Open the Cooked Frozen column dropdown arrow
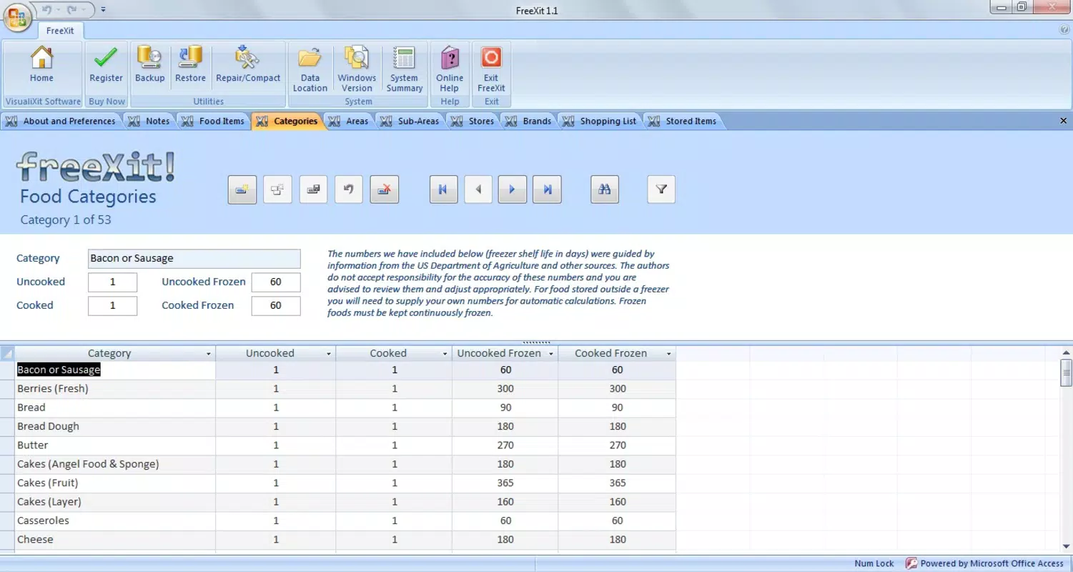Screen dimensions: 1073x572 (669, 354)
